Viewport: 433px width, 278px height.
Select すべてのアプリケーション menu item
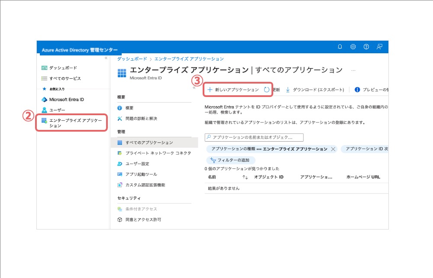155,142
